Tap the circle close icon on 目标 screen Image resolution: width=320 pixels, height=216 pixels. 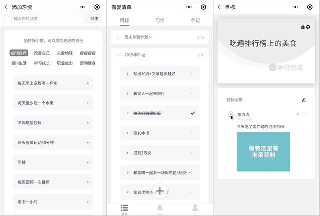pos(310,7)
